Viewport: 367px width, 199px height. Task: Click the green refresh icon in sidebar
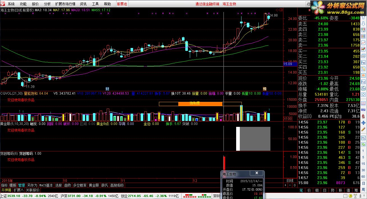363,144
